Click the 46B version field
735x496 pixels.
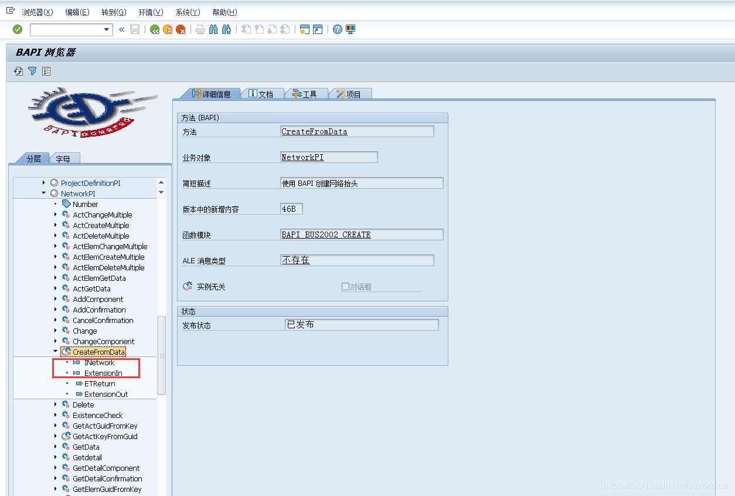(291, 209)
